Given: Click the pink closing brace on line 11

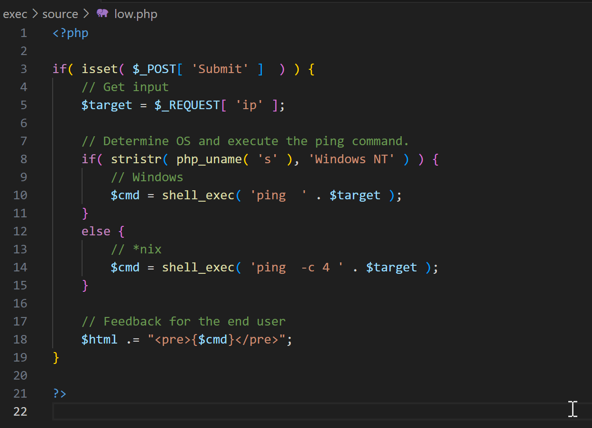Looking at the screenshot, I should pos(85,214).
